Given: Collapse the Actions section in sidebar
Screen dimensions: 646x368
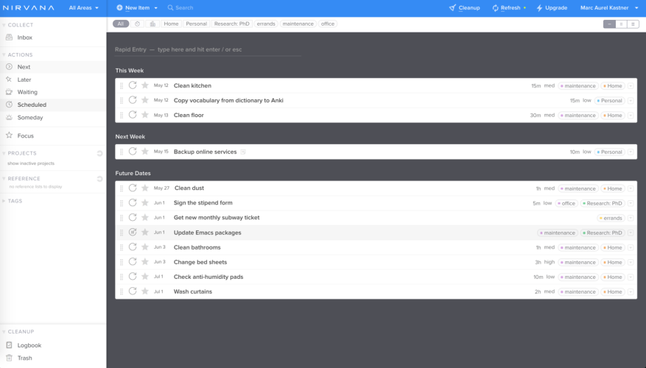Looking at the screenshot, I should tap(4, 55).
